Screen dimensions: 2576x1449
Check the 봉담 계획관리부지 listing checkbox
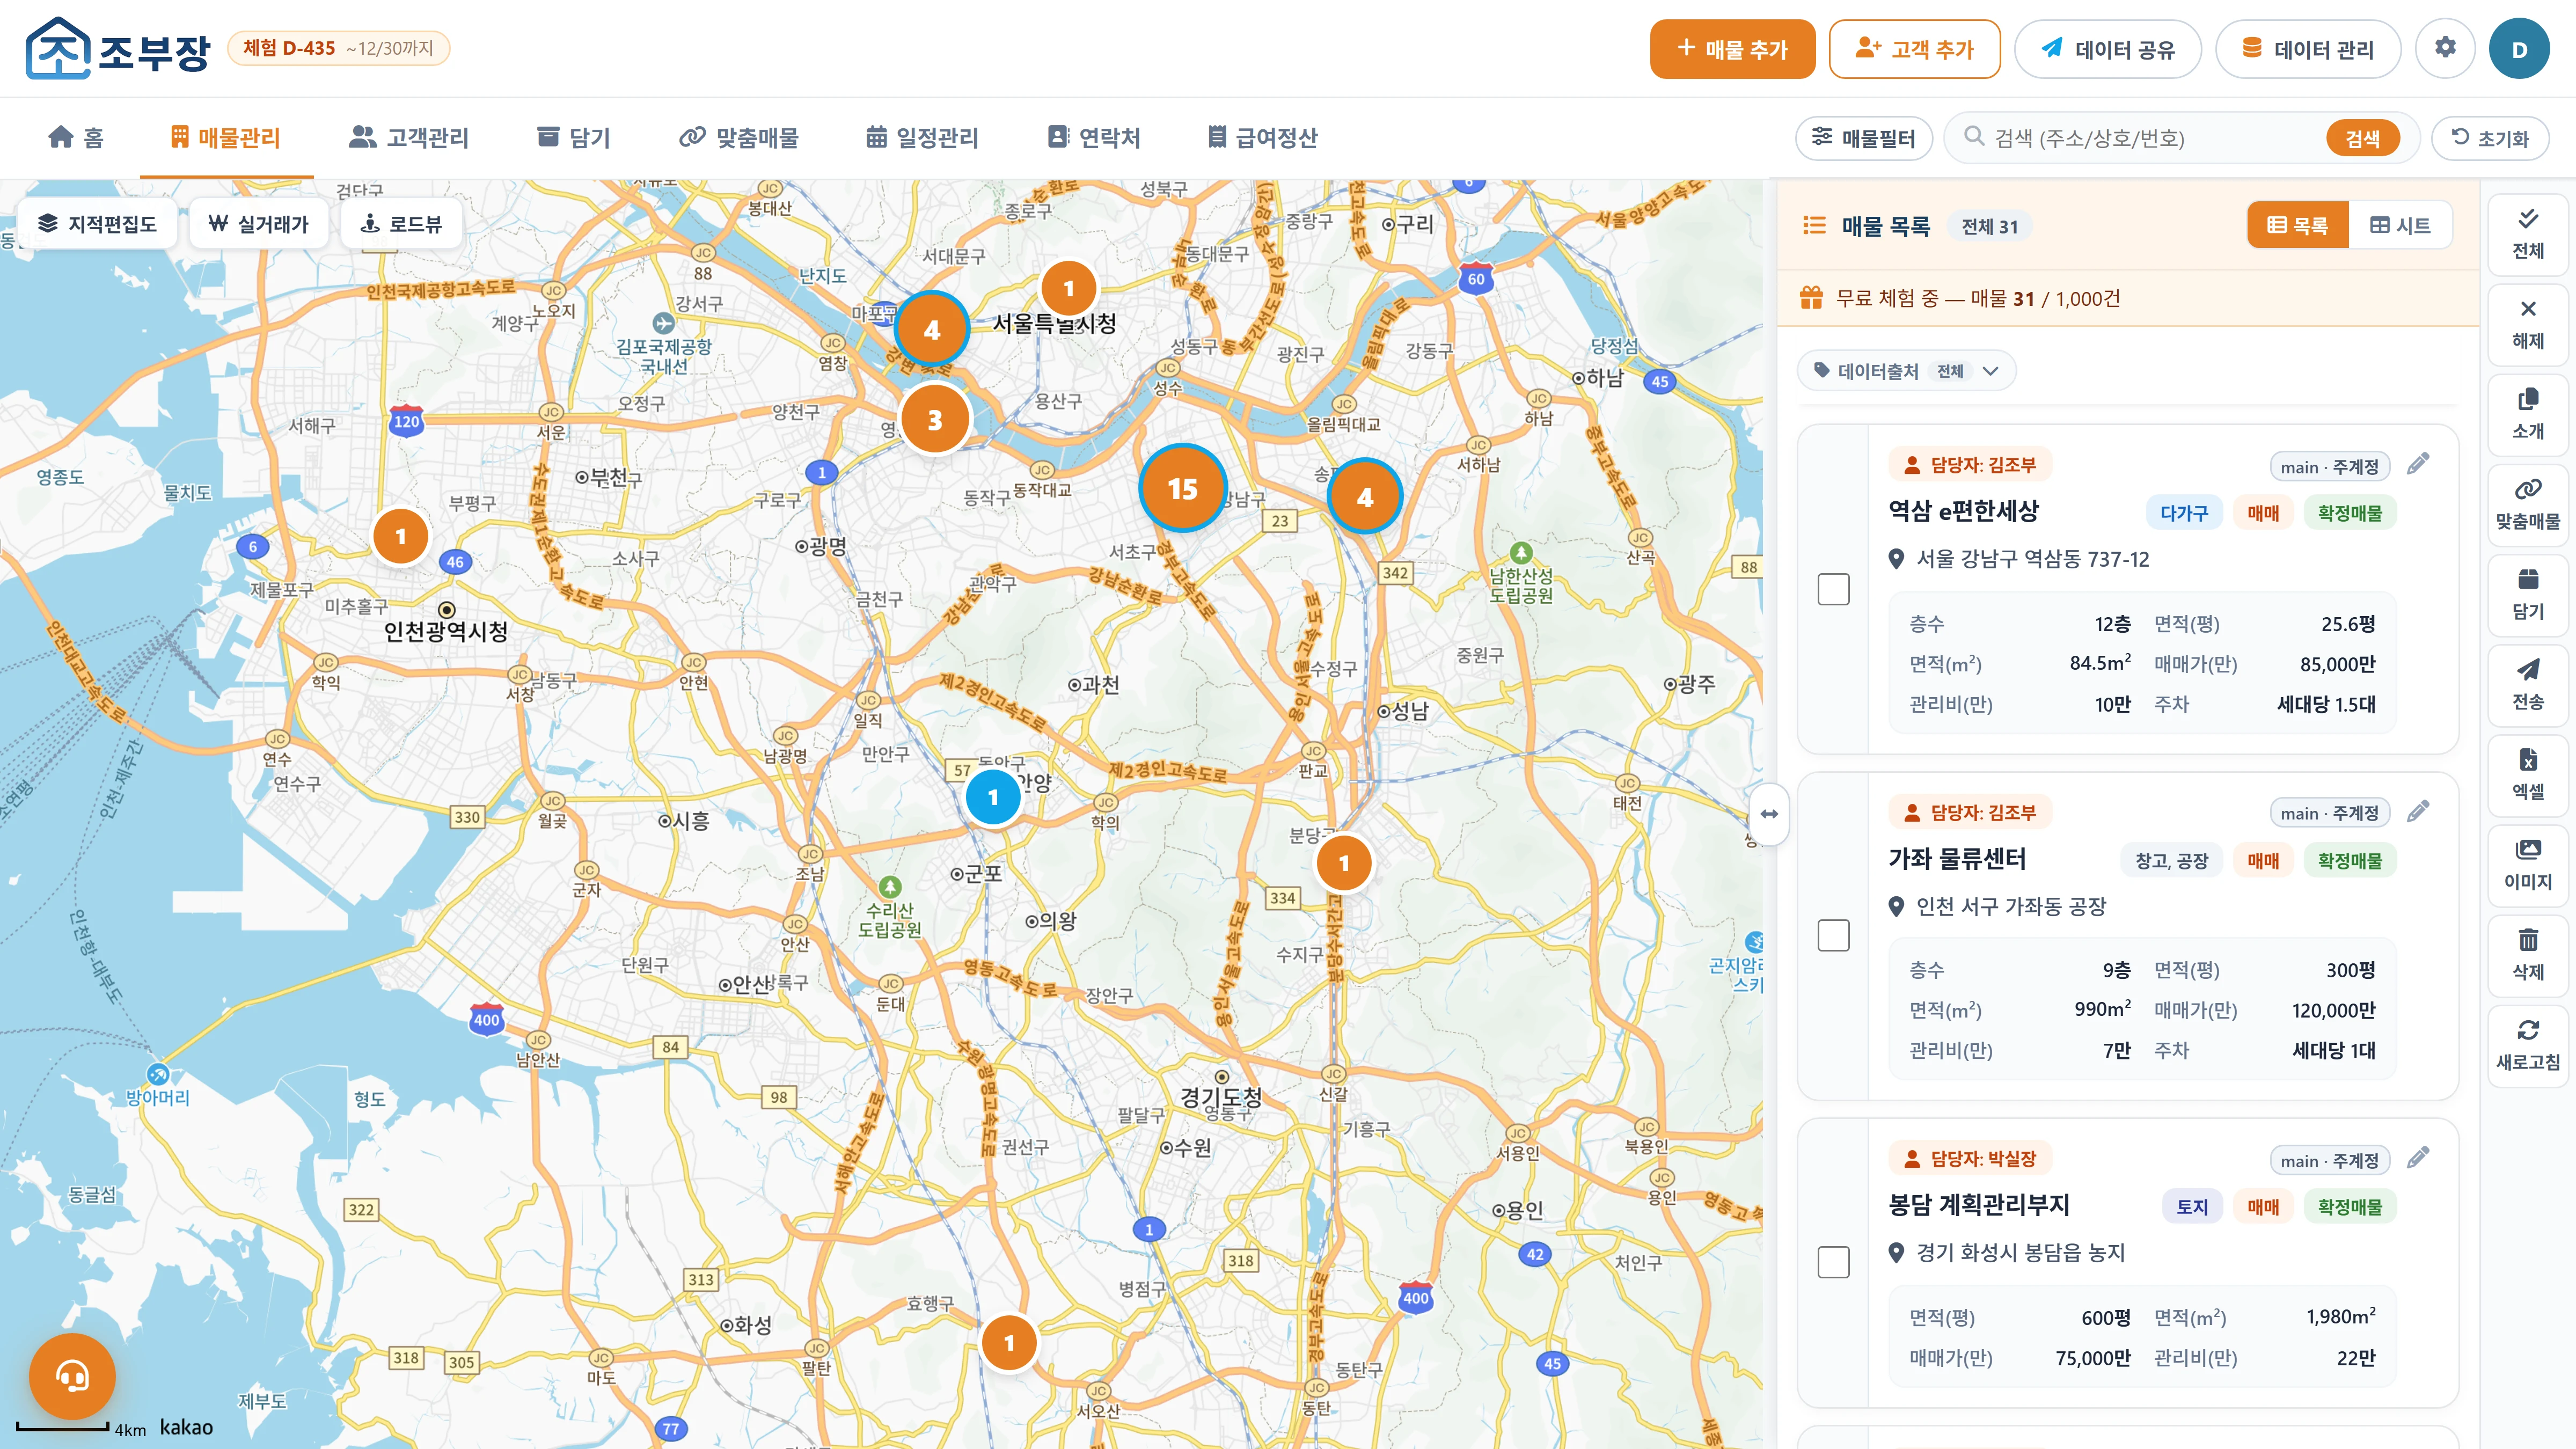click(x=1833, y=1262)
